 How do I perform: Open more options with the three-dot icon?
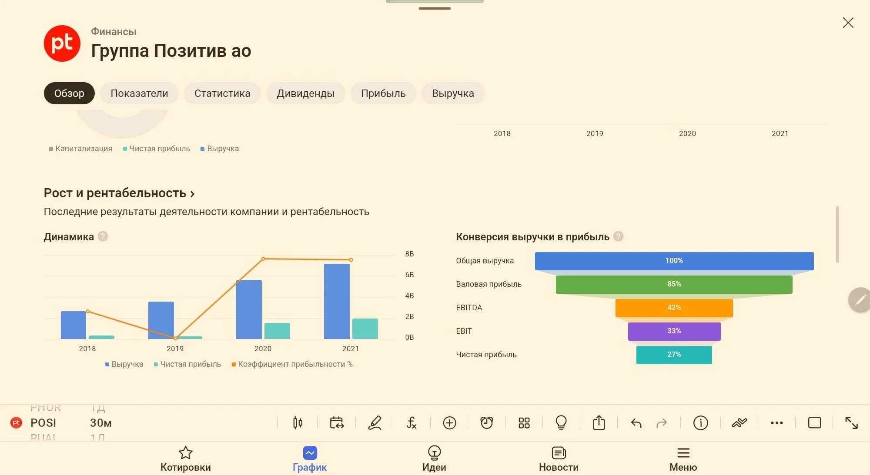777,423
